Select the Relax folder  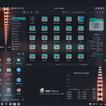pyautogui.click(x=69, y=57)
